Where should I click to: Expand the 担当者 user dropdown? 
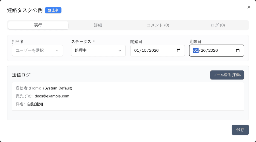pyautogui.click(x=38, y=51)
